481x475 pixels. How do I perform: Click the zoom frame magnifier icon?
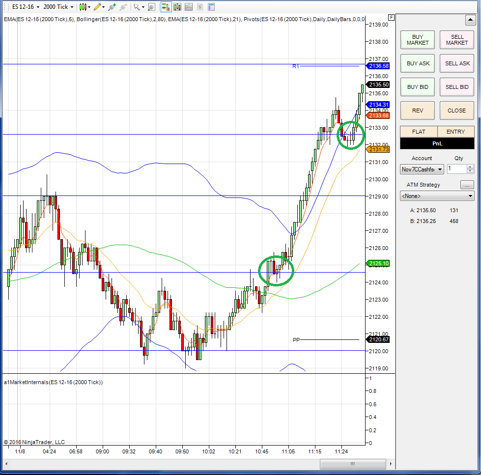click(x=151, y=7)
